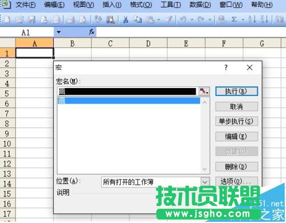Expand the 位置 location dropdown
Image resolution: width=286 pixels, height=223 pixels.
pyautogui.click(x=205, y=182)
